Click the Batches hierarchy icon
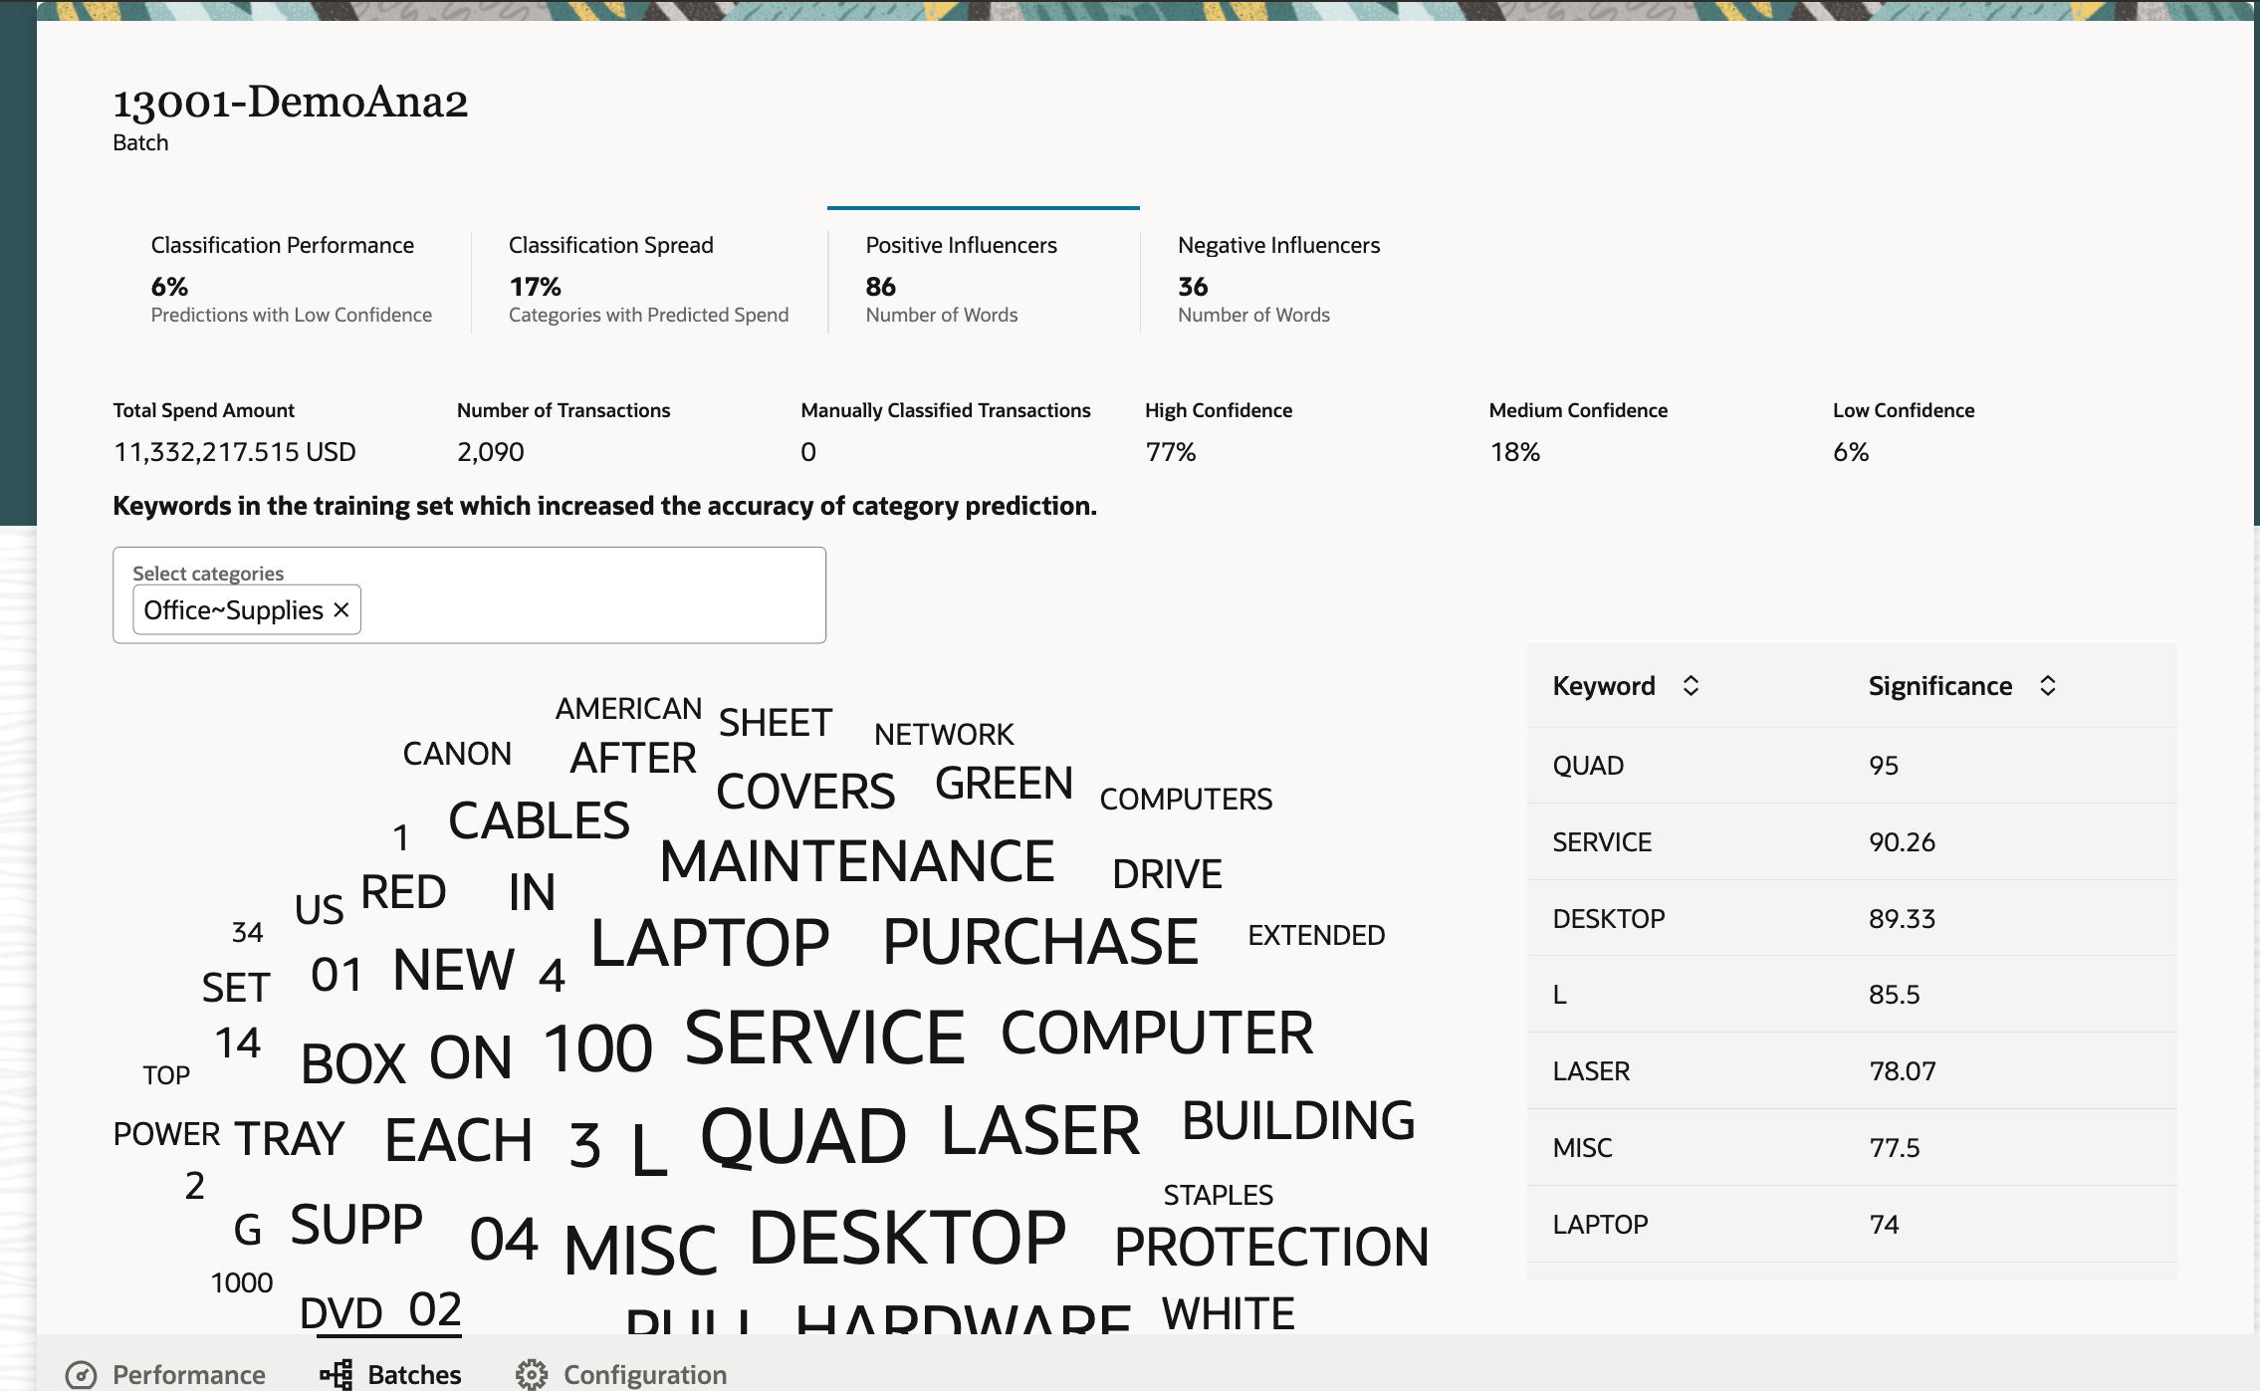 337,1375
